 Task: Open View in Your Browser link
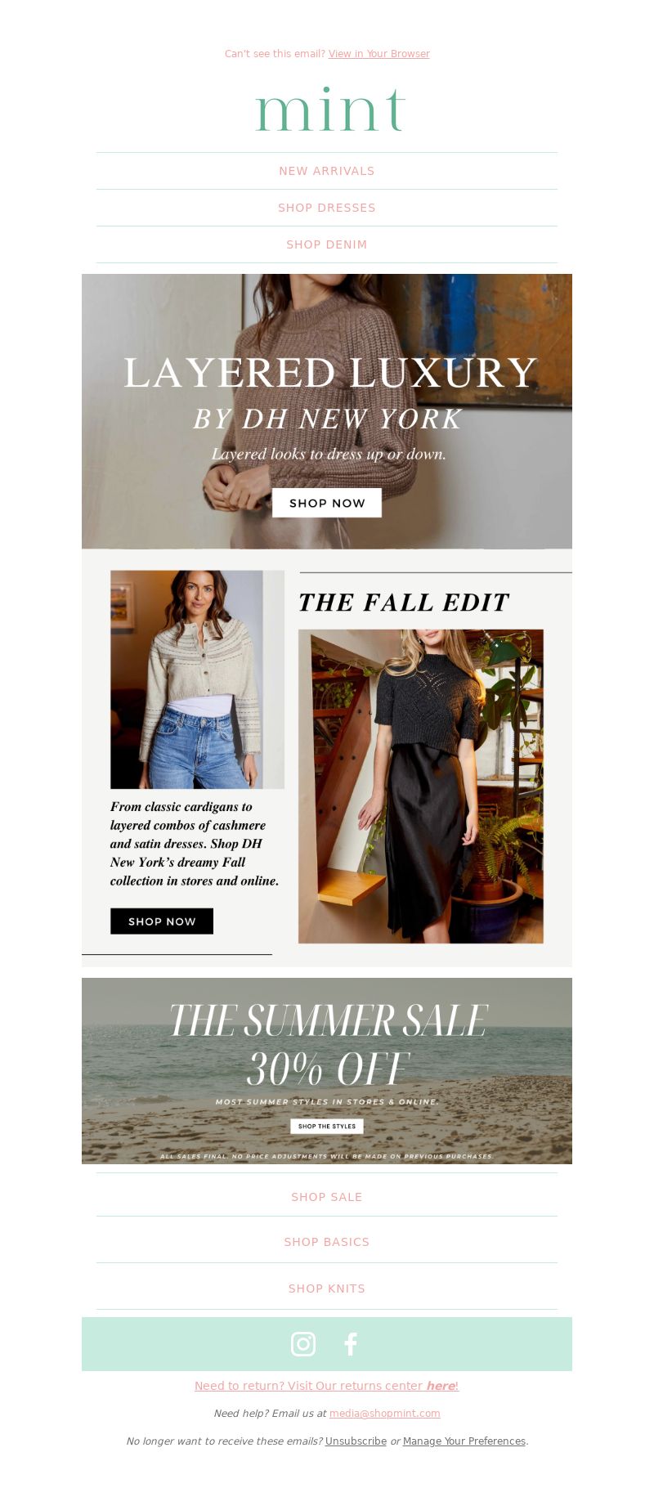379,54
